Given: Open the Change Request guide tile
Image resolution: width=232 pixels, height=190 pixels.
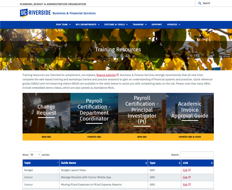Looking at the screenshot, I should 46,113.
